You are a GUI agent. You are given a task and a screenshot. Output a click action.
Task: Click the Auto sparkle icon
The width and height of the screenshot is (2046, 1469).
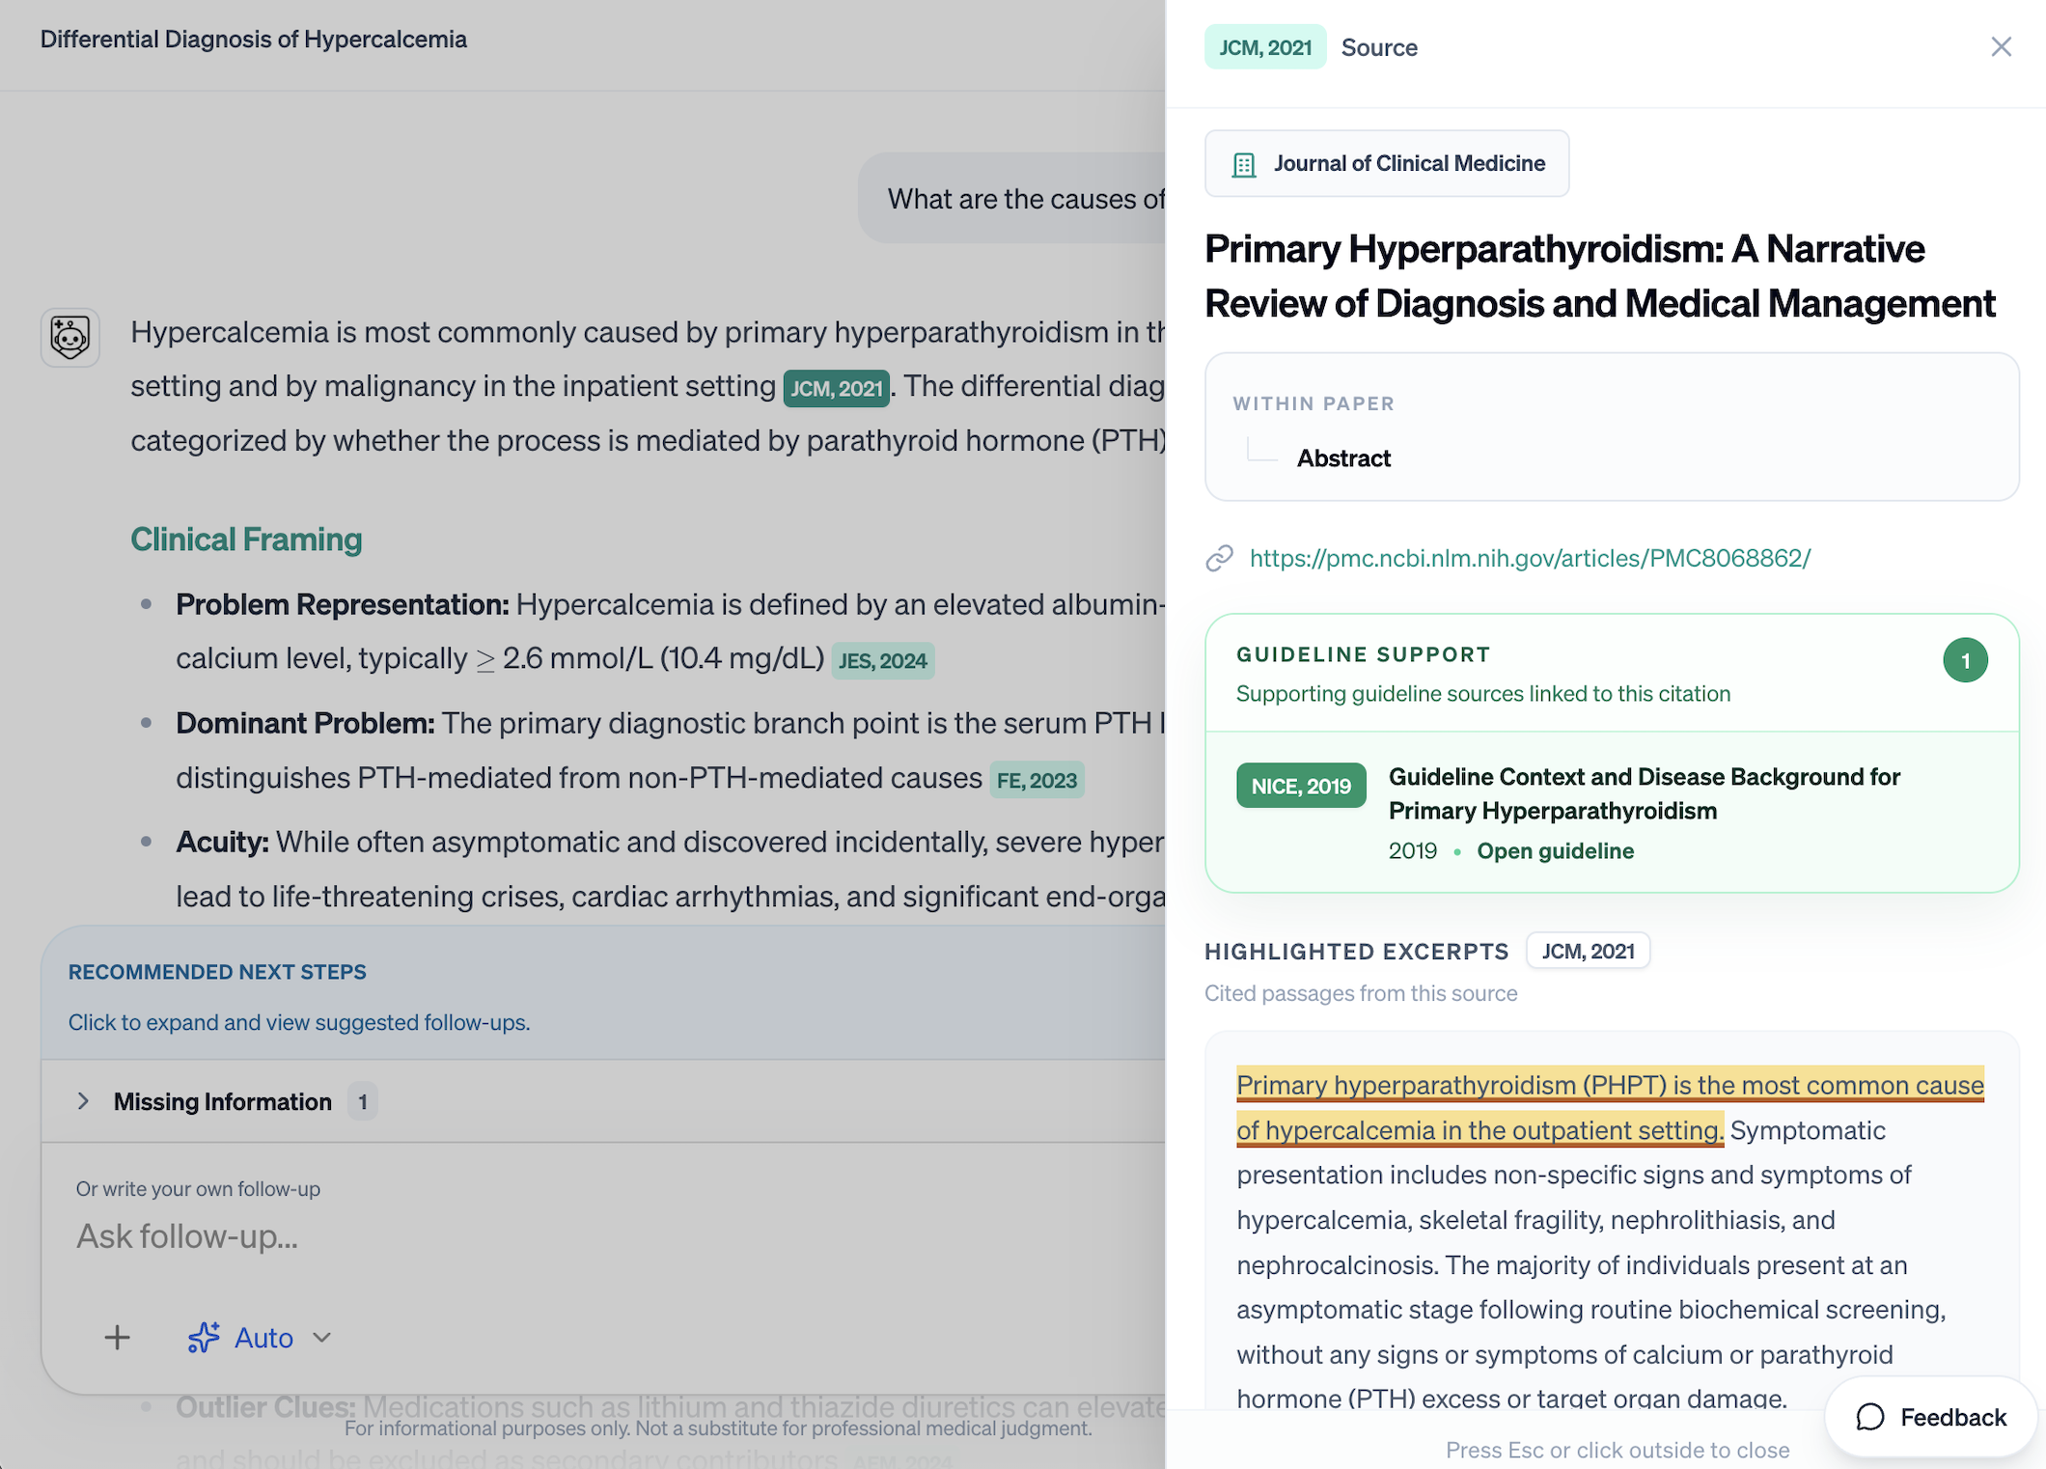[204, 1338]
